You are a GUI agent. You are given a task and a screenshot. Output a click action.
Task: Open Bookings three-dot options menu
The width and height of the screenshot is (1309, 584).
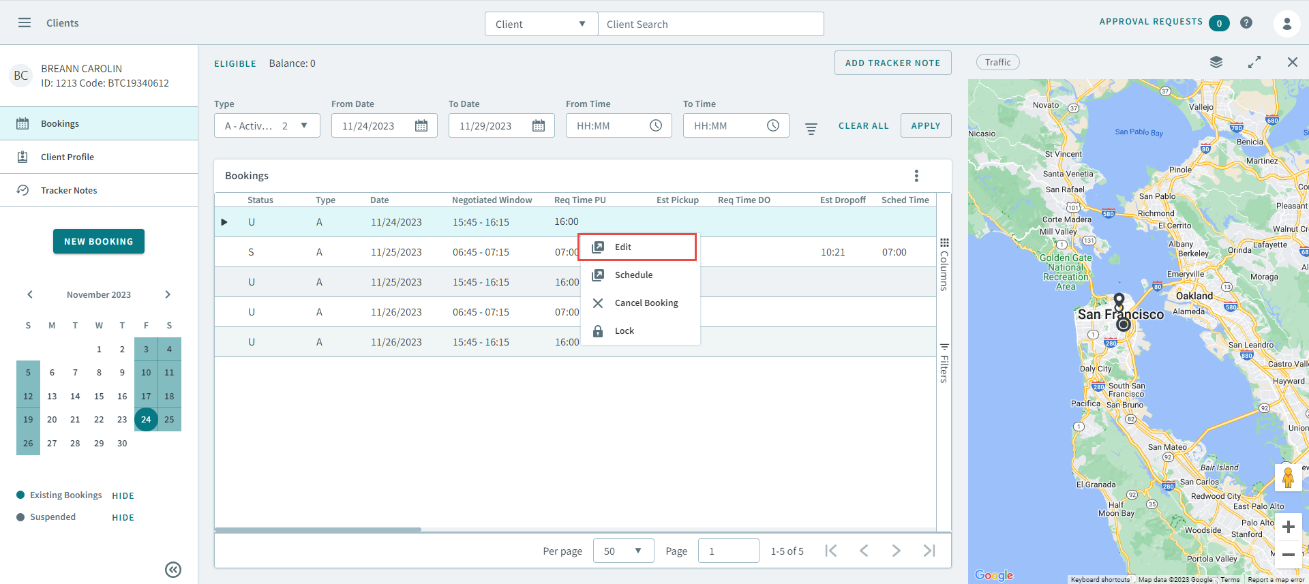click(x=916, y=176)
